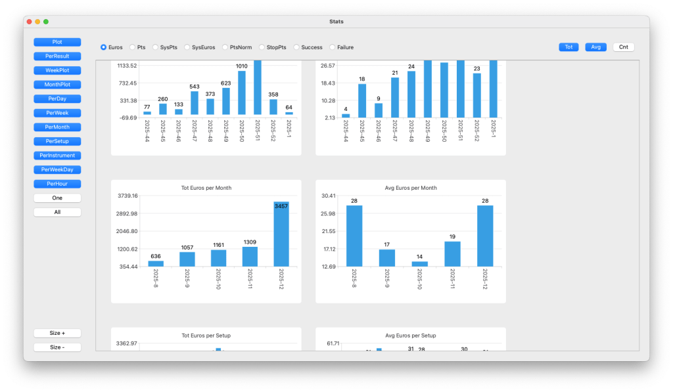This screenshot has width=673, height=392.
Task: Show the WeekPlot chart
Action: coord(57,70)
